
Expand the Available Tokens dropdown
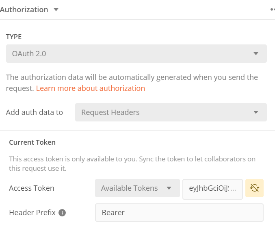[137, 188]
